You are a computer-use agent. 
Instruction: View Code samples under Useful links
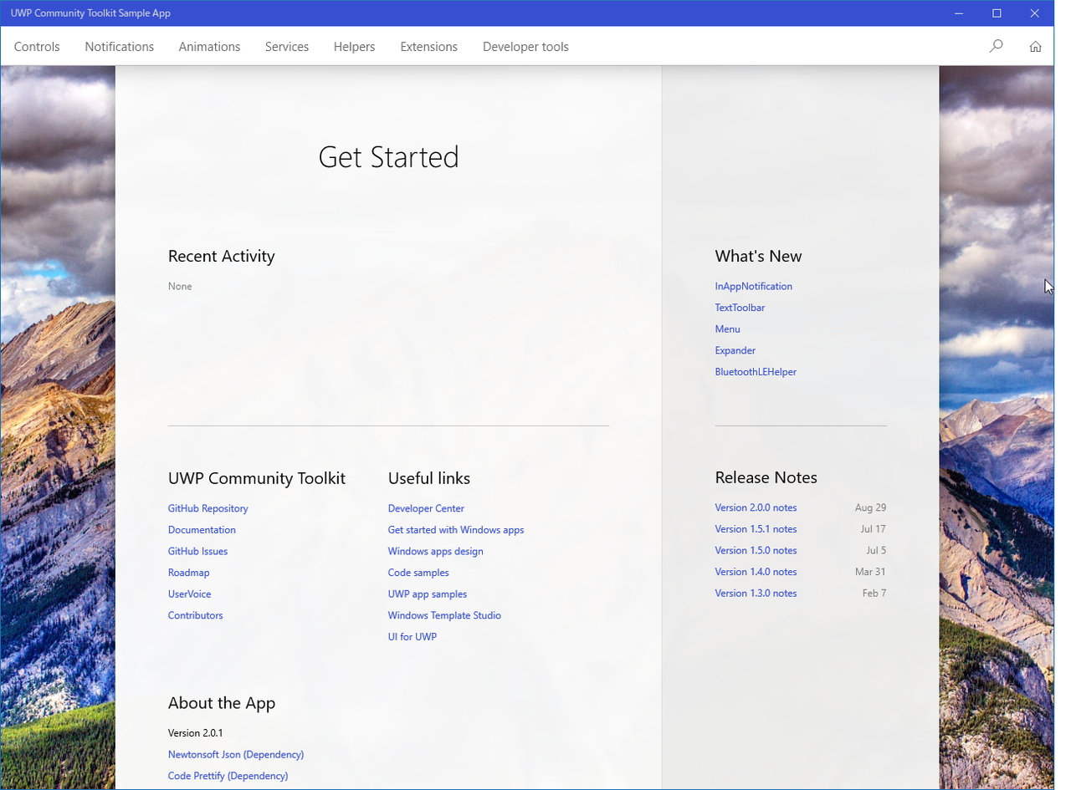click(418, 573)
